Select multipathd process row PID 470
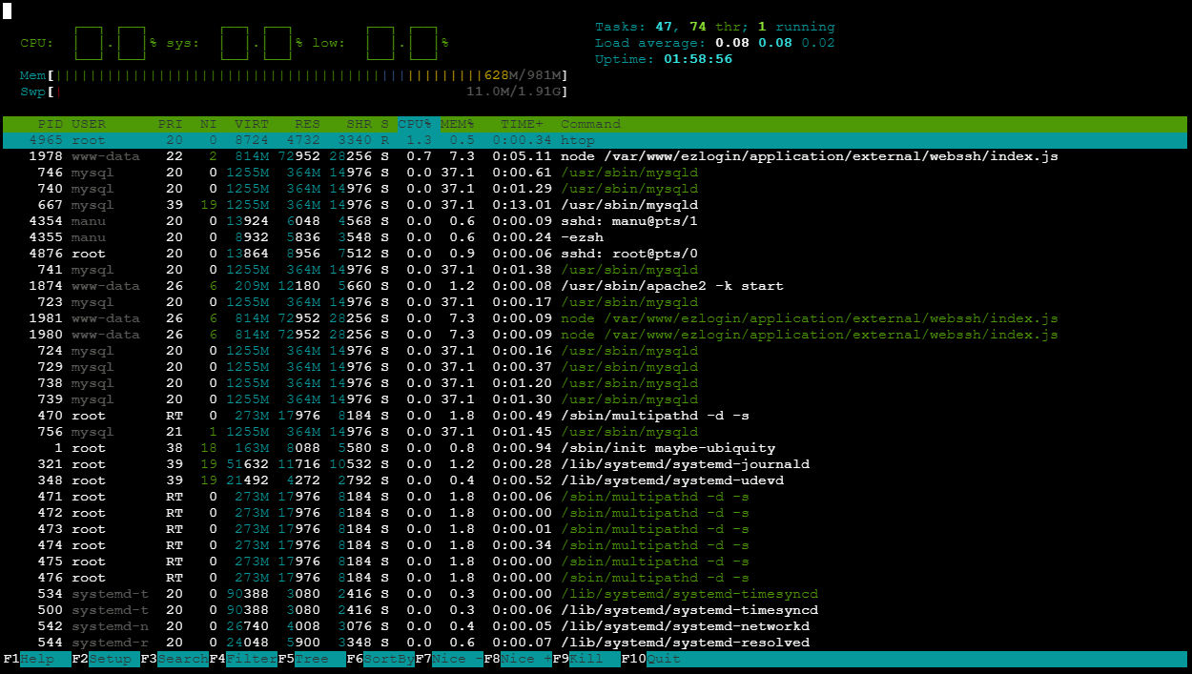The height and width of the screenshot is (674, 1192). pos(595,416)
